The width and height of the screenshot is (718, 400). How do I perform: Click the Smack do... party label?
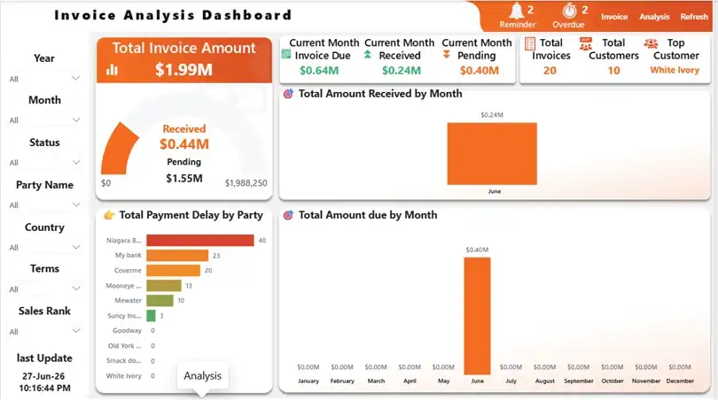click(x=123, y=361)
